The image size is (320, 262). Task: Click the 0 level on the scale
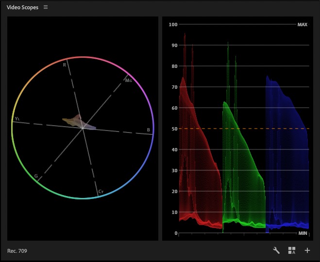(176, 233)
